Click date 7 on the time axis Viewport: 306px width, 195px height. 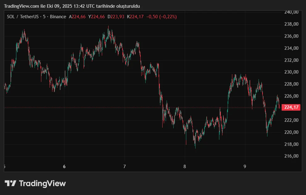click(124, 167)
